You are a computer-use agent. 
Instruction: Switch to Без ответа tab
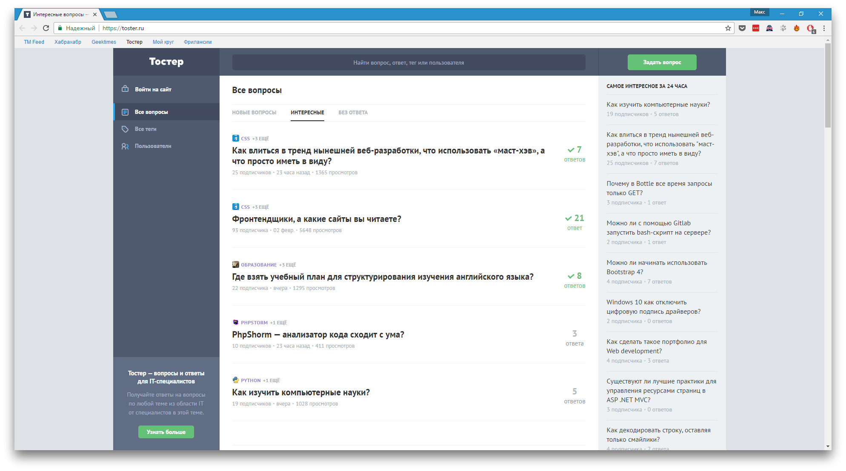pos(353,113)
